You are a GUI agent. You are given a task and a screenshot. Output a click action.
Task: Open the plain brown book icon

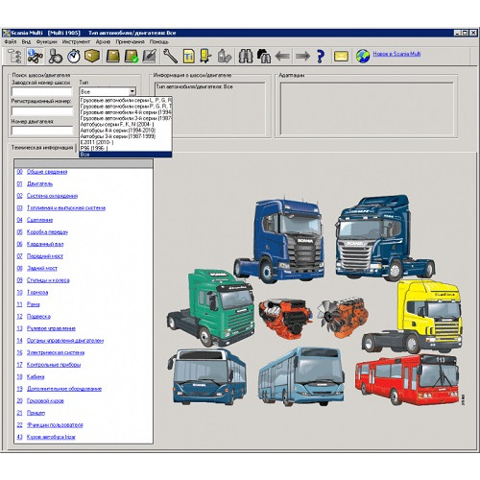(x=112, y=56)
